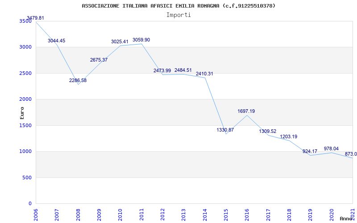Click the 500 y-axis tick label
Viewport: 357px width, 223px height.
[28, 178]
